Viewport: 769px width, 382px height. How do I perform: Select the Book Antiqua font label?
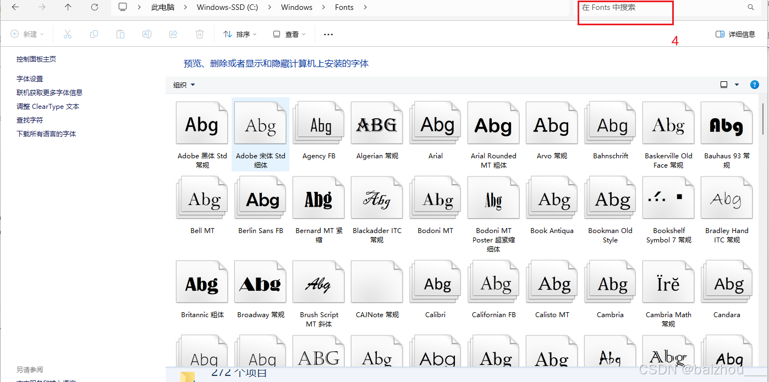(552, 231)
